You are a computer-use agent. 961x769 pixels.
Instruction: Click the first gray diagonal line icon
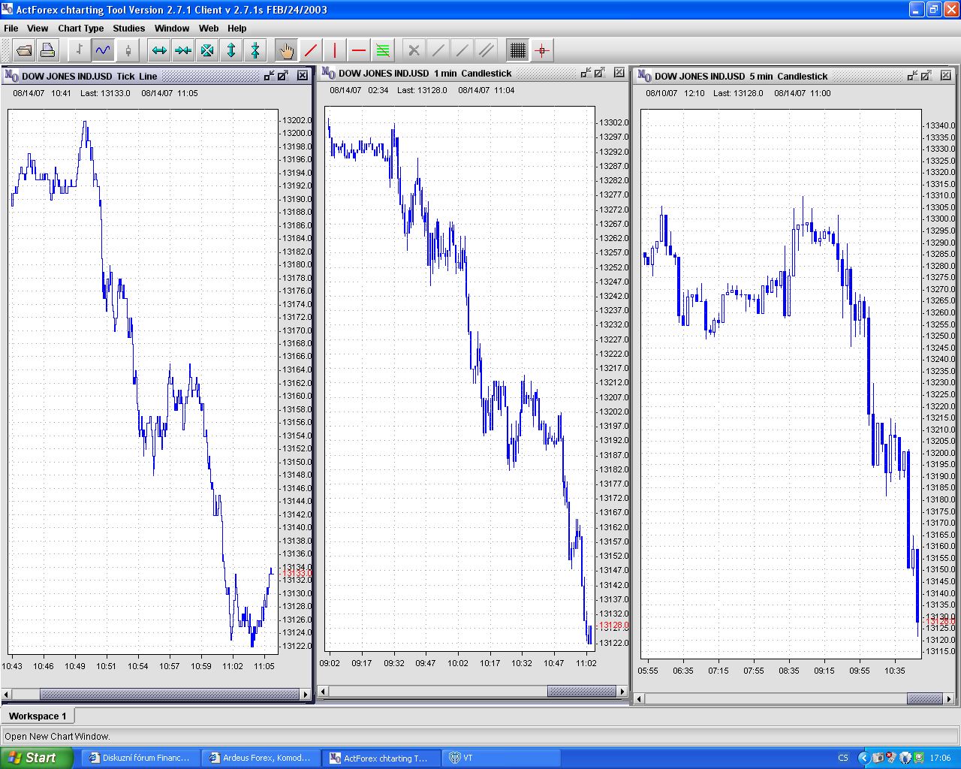click(x=438, y=50)
